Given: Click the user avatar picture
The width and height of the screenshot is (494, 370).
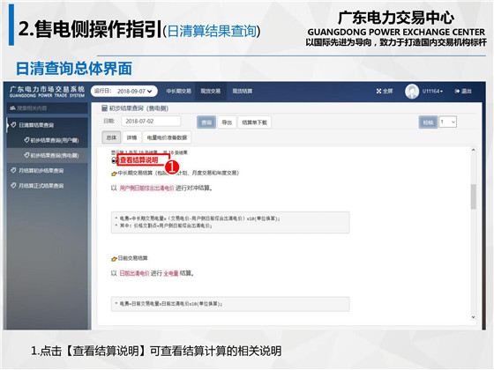Looking at the screenshot, I should 412,92.
